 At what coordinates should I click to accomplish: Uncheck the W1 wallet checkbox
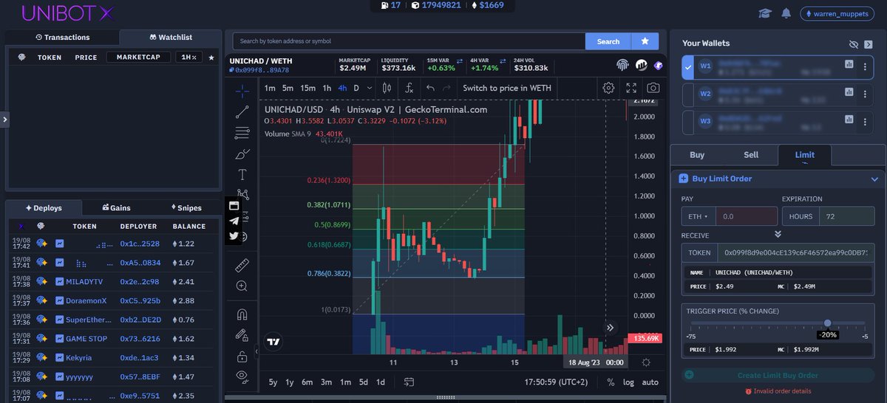click(689, 67)
